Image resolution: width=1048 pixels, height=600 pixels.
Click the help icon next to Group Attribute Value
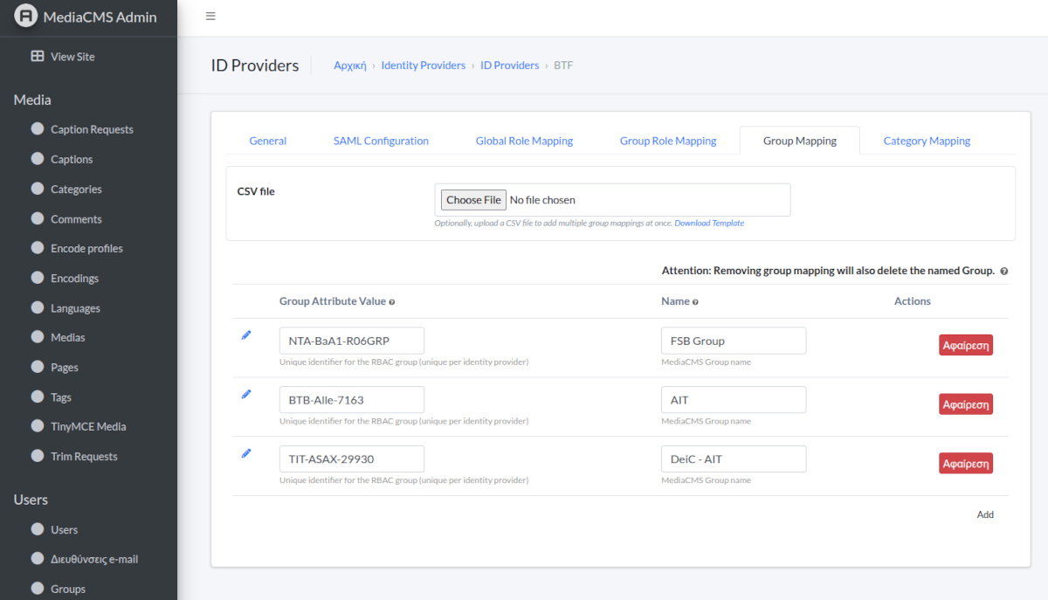coord(390,300)
